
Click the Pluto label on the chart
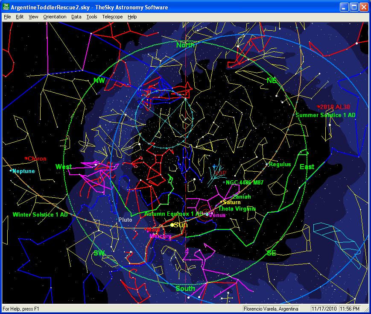125,220
